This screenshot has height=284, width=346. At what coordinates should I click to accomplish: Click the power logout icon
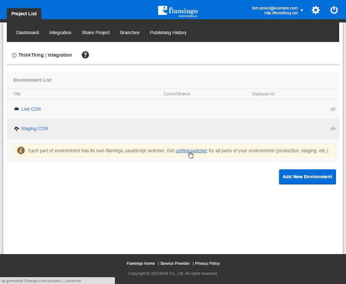click(x=334, y=10)
